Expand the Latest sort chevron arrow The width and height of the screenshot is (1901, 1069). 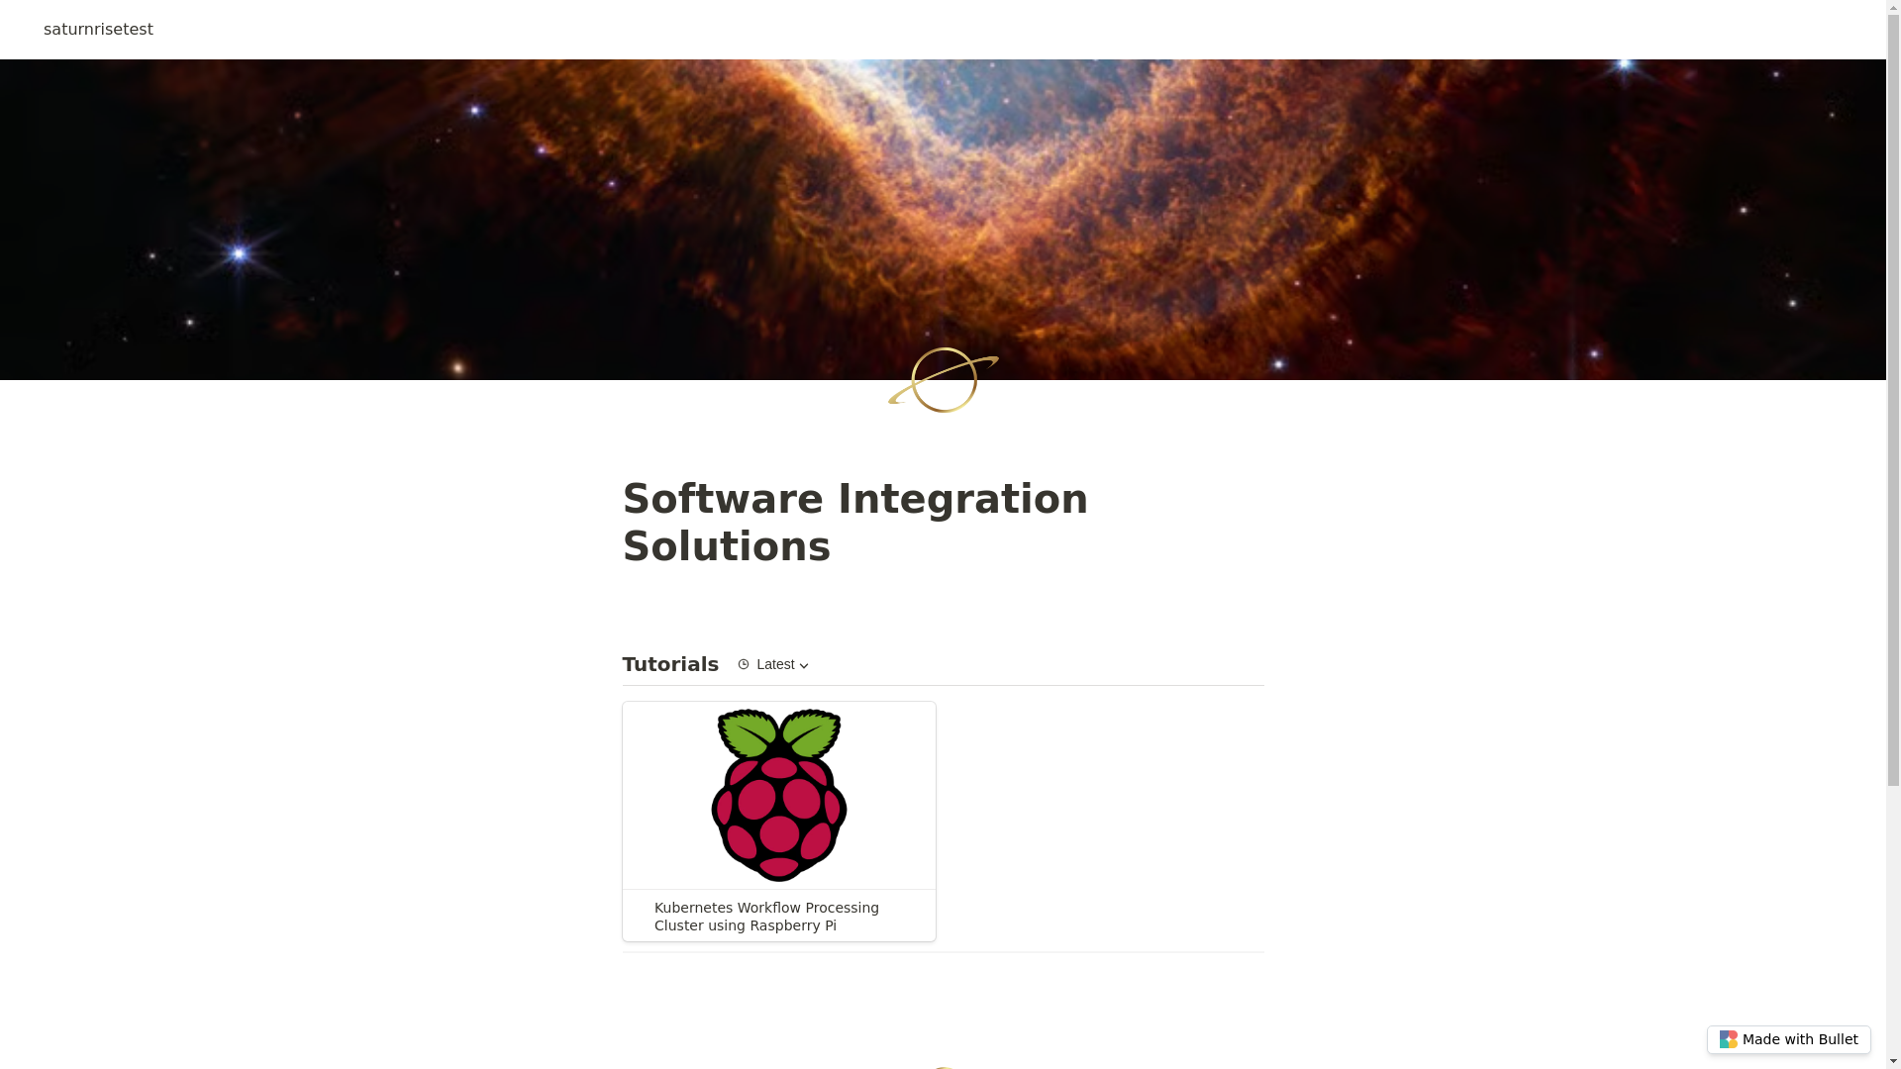coord(804,665)
